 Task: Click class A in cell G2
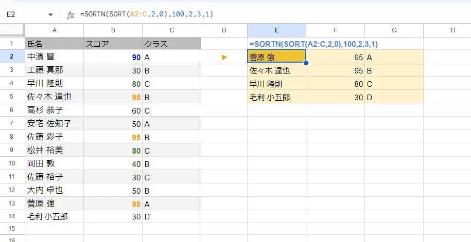click(394, 57)
